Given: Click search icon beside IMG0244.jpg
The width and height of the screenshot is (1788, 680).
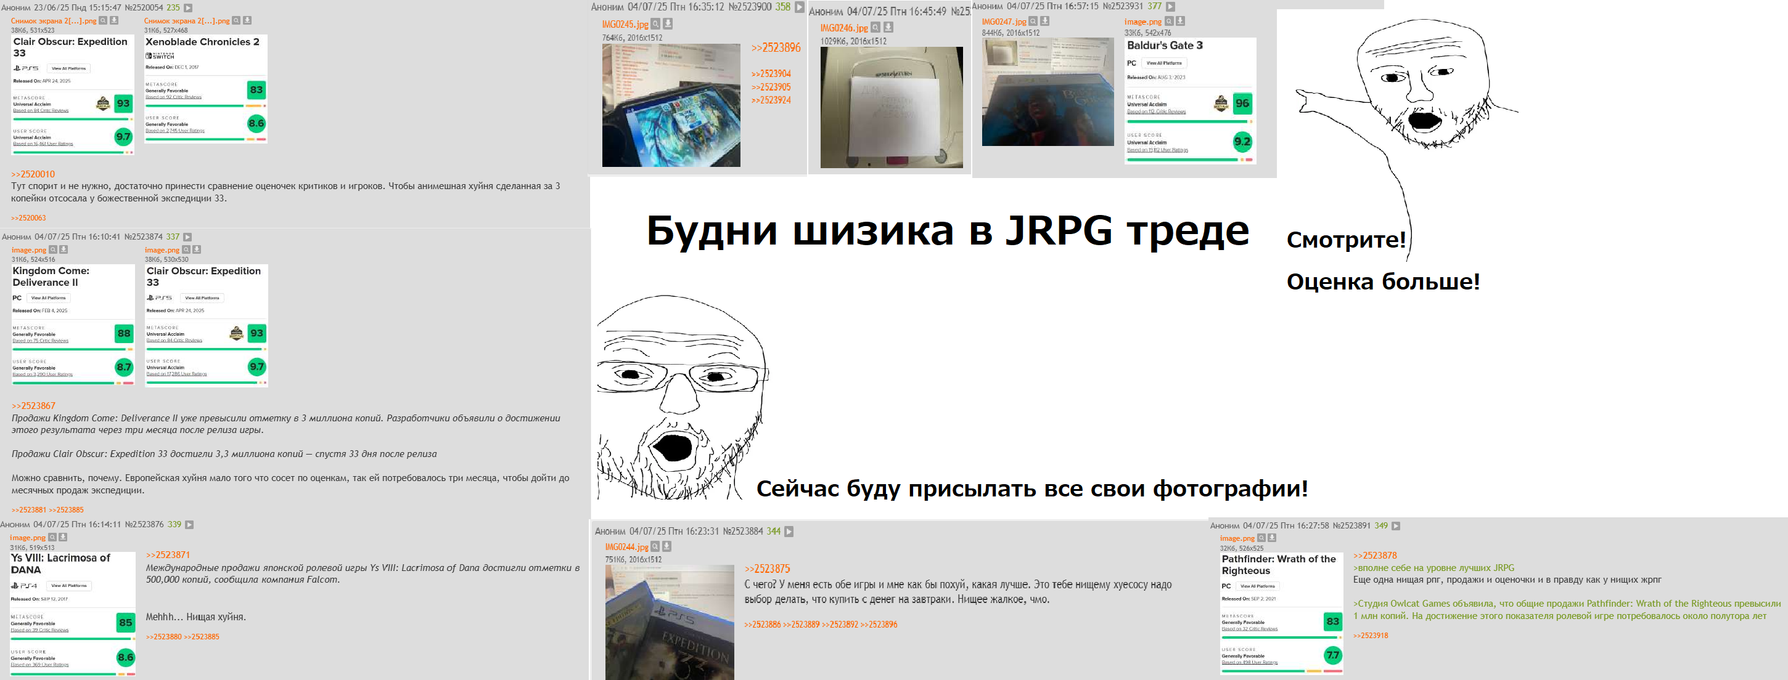Looking at the screenshot, I should [655, 546].
